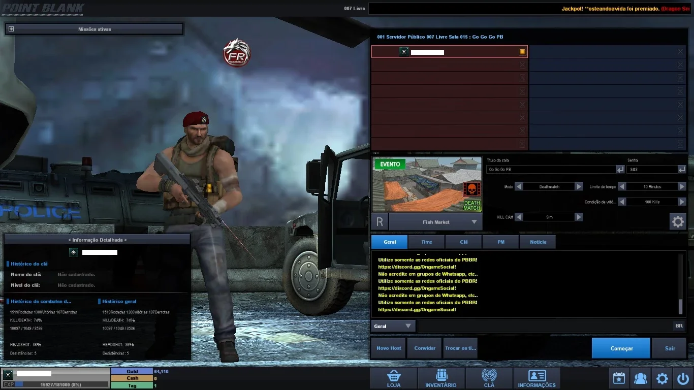Click the plus icon beside Missões ativas
This screenshot has height=390, width=694.
11,29
